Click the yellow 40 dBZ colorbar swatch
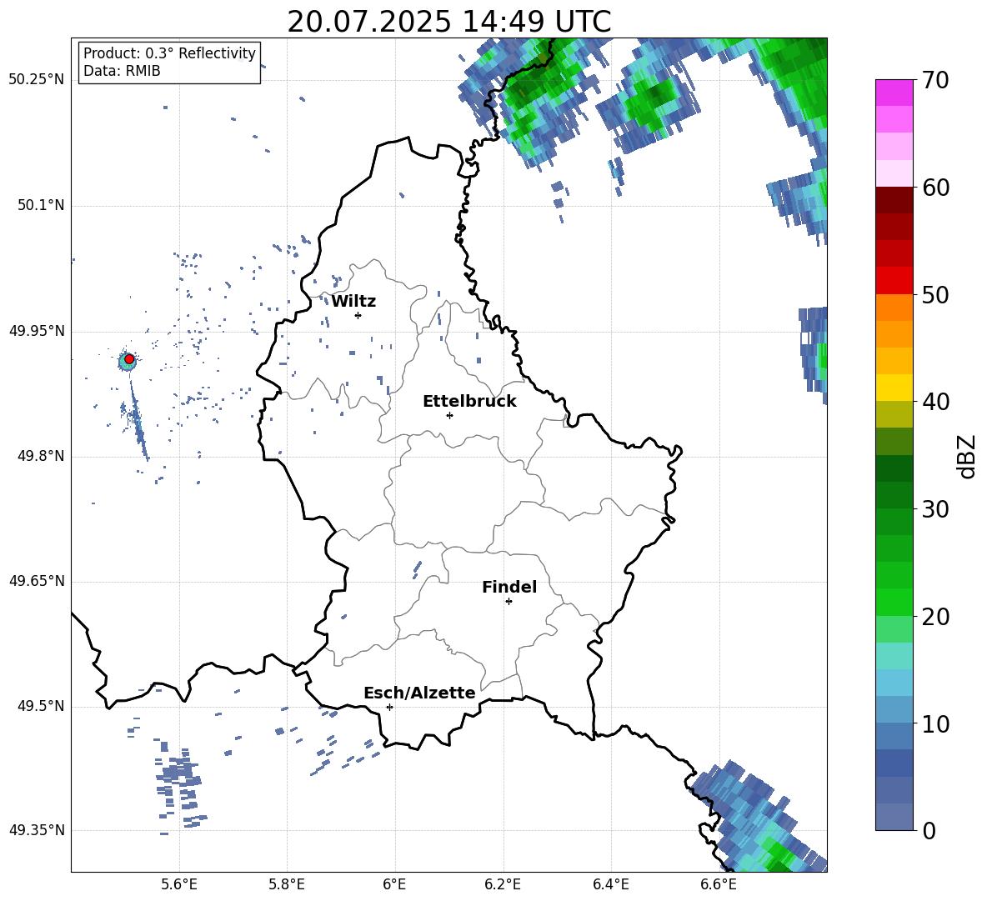Image resolution: width=987 pixels, height=901 pixels. point(894,388)
